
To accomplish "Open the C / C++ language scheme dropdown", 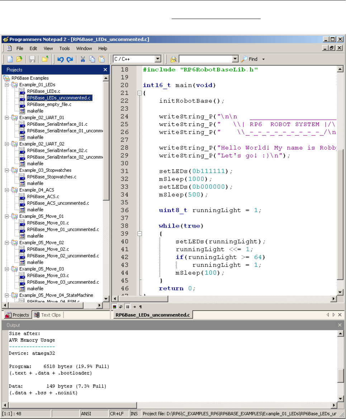I will click(158, 59).
